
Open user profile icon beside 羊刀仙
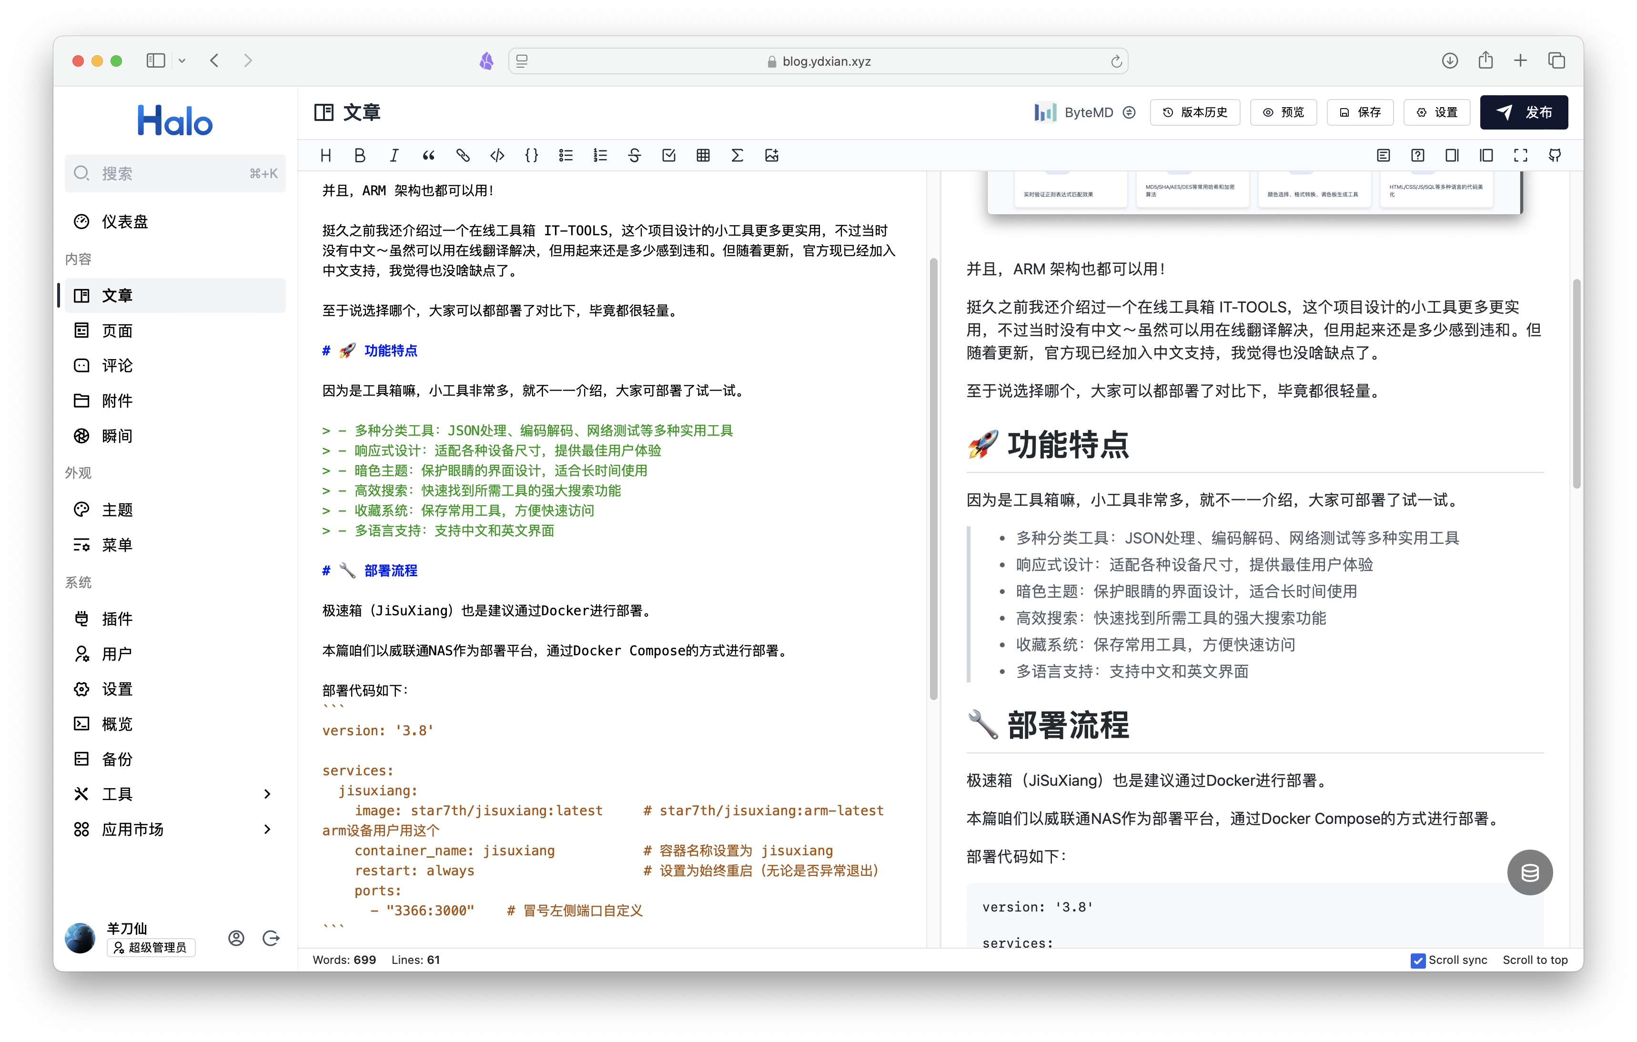pyautogui.click(x=236, y=938)
